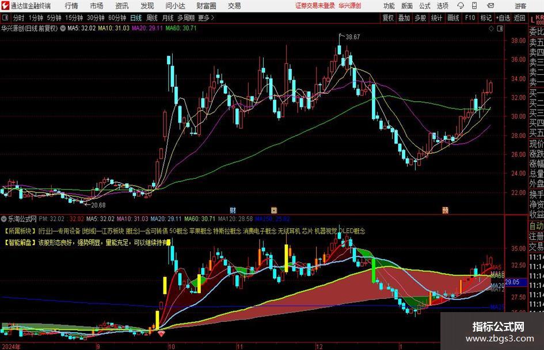
Task: Click the 标记 mark toolbar button
Action: pos(486,18)
